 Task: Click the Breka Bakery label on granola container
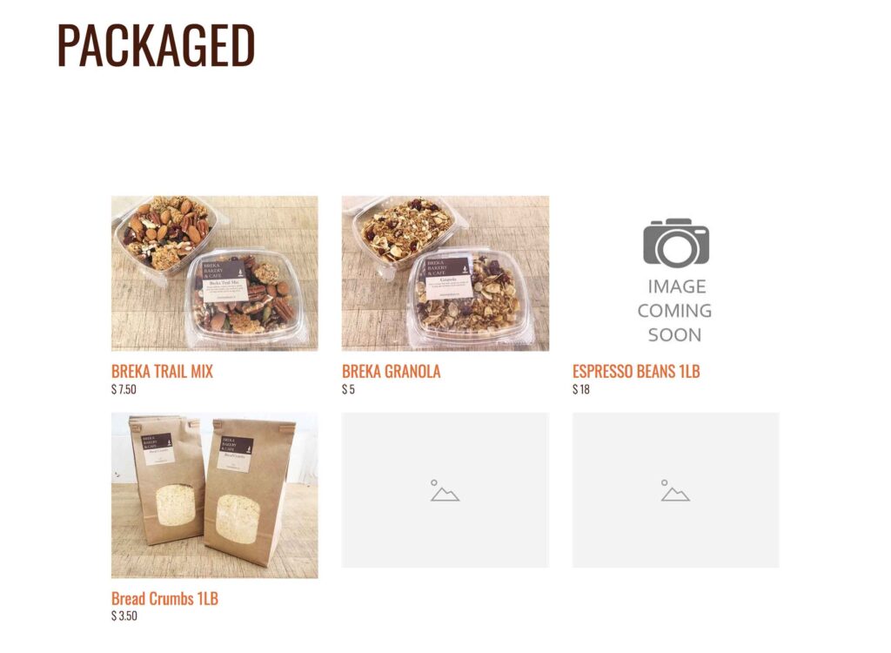click(x=449, y=279)
